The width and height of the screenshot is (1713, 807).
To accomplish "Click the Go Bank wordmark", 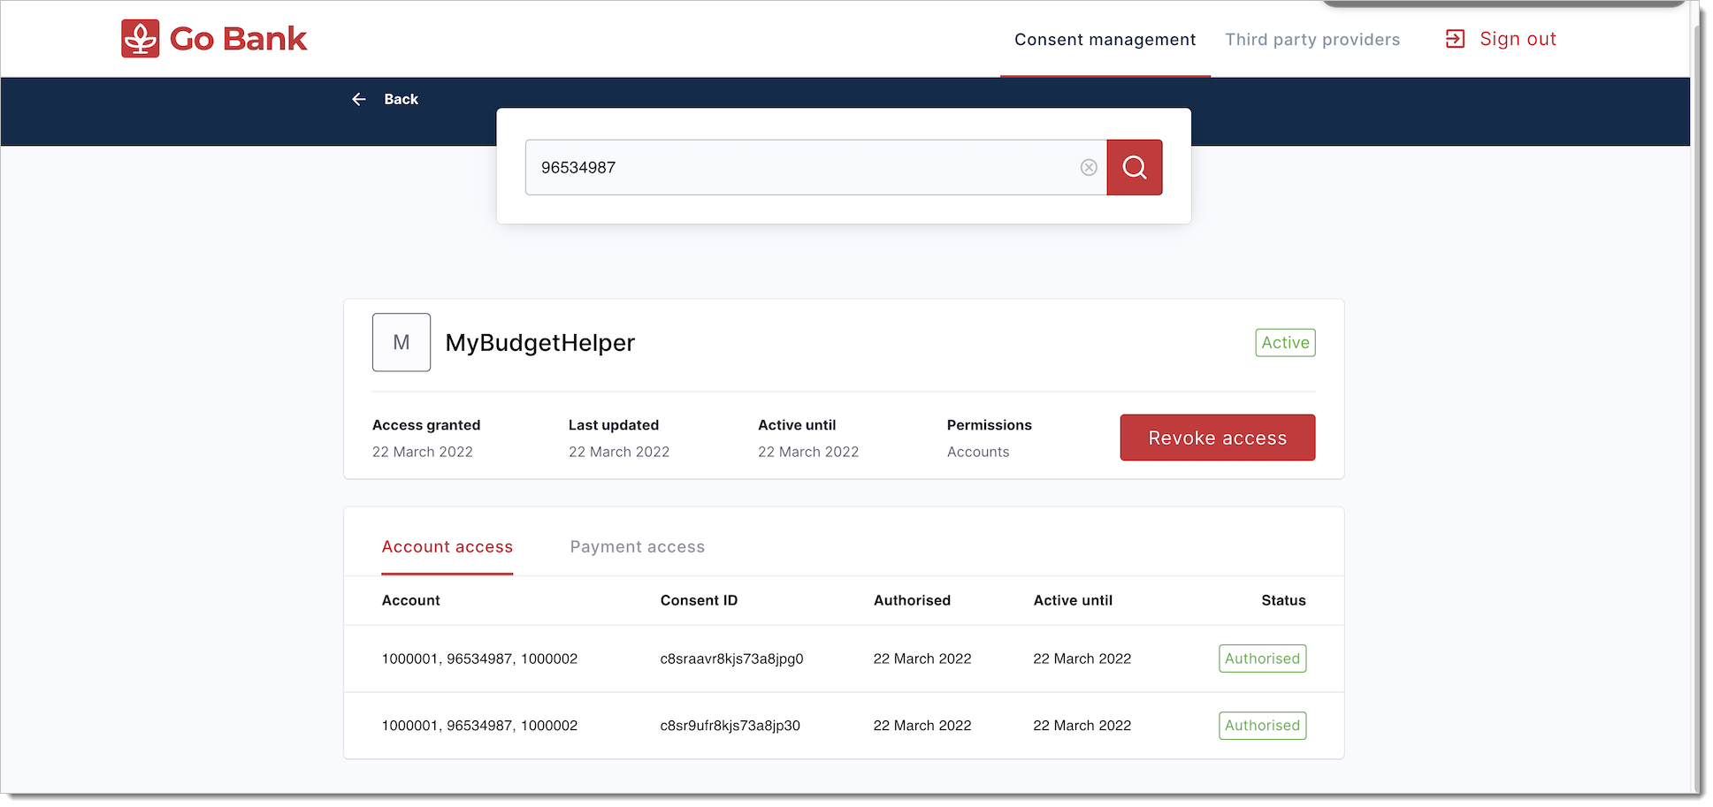I will point(239,39).
